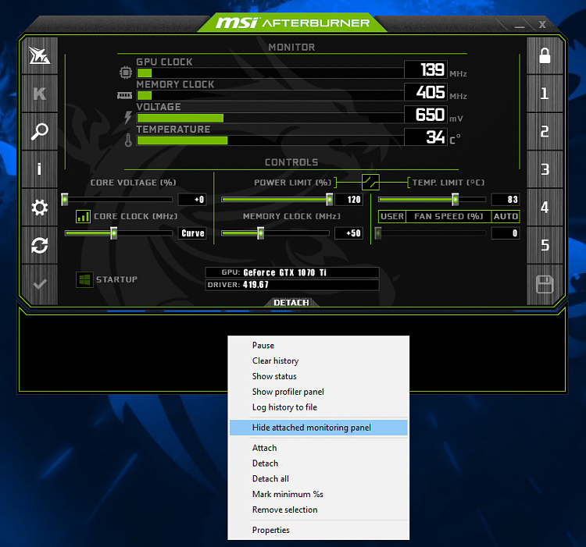Toggle the profile lock padlock icon
586x547 pixels.
click(545, 55)
